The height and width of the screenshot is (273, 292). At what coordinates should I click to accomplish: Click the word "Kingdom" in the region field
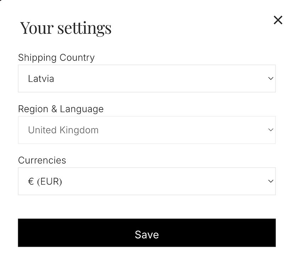(x=79, y=130)
